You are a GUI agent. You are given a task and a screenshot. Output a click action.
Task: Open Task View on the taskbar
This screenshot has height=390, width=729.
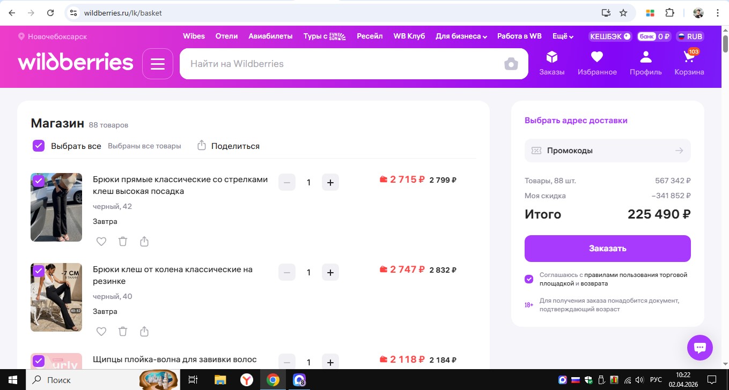193,380
